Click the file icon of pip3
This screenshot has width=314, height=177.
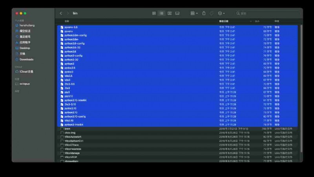(62, 92)
